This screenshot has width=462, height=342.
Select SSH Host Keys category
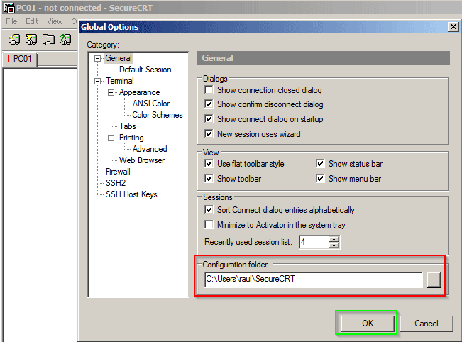(131, 194)
